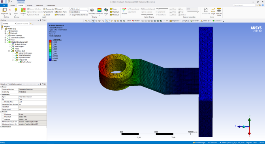The width and height of the screenshot is (265, 144).
Task: Collapse the Scope section in Details
Action: pyautogui.click(x=1, y=87)
